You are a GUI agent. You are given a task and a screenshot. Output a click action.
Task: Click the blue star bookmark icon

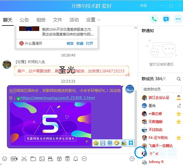pyautogui.click(x=131, y=143)
